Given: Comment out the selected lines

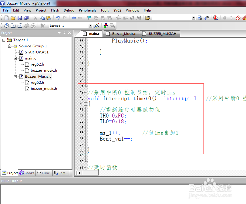Looking at the screenshot, I should click(x=132, y=18).
